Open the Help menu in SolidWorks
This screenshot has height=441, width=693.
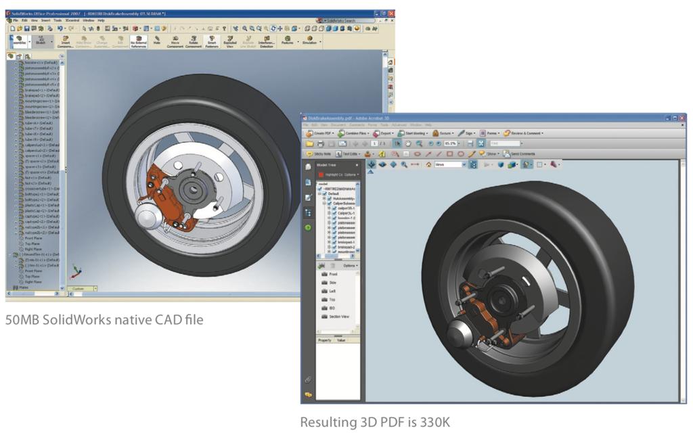[102, 20]
